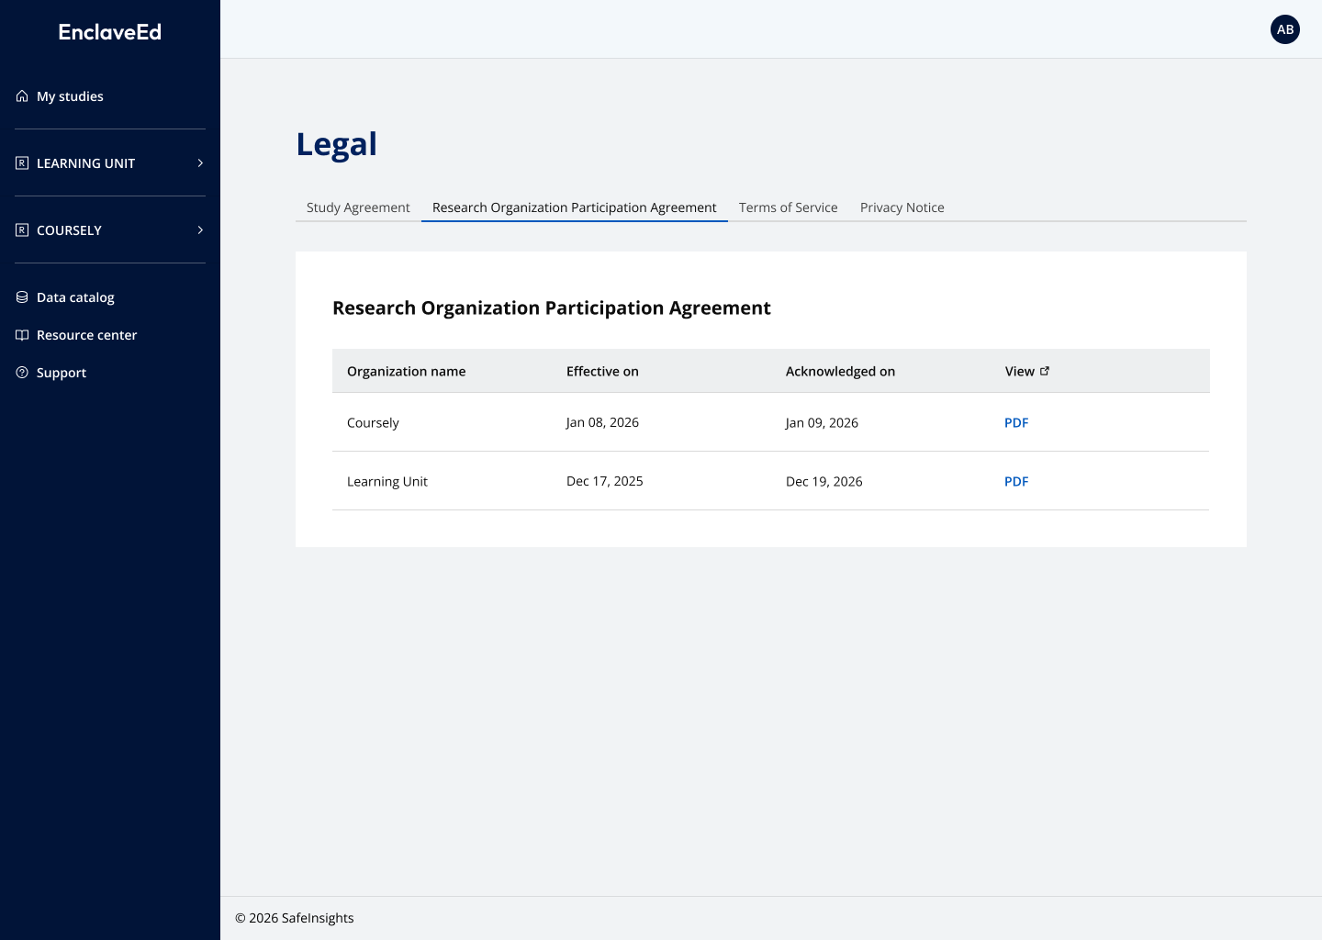Viewport: 1322px width, 940px height.
Task: Click the Learning Unit organization name cell
Action: pos(387,481)
